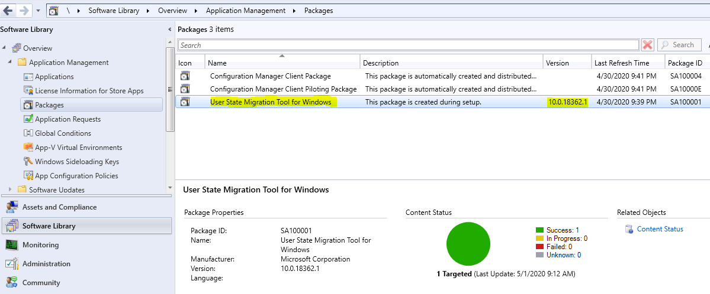Switch to Software Library workspace
The width and height of the screenshot is (710, 294).
coord(86,226)
